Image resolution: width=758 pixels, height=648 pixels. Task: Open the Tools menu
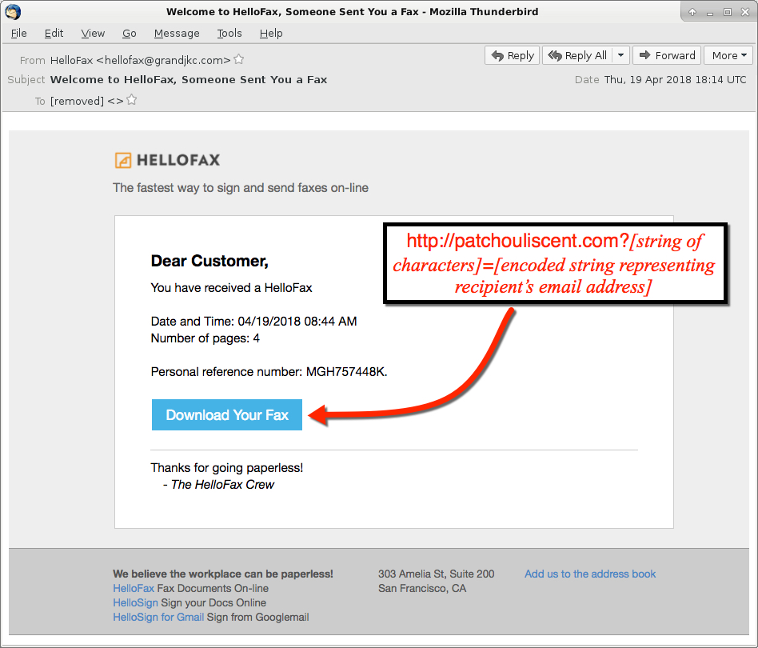(x=229, y=33)
